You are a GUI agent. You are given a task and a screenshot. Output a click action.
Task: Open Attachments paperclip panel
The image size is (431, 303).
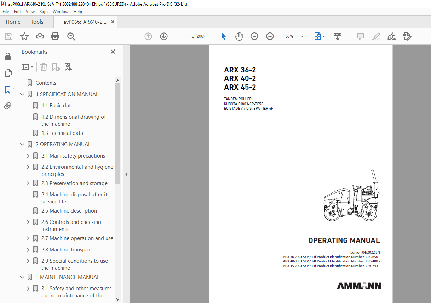(x=8, y=106)
